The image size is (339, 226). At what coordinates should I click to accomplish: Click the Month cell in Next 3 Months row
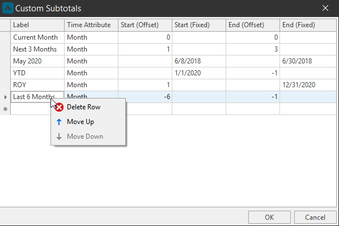click(91, 49)
